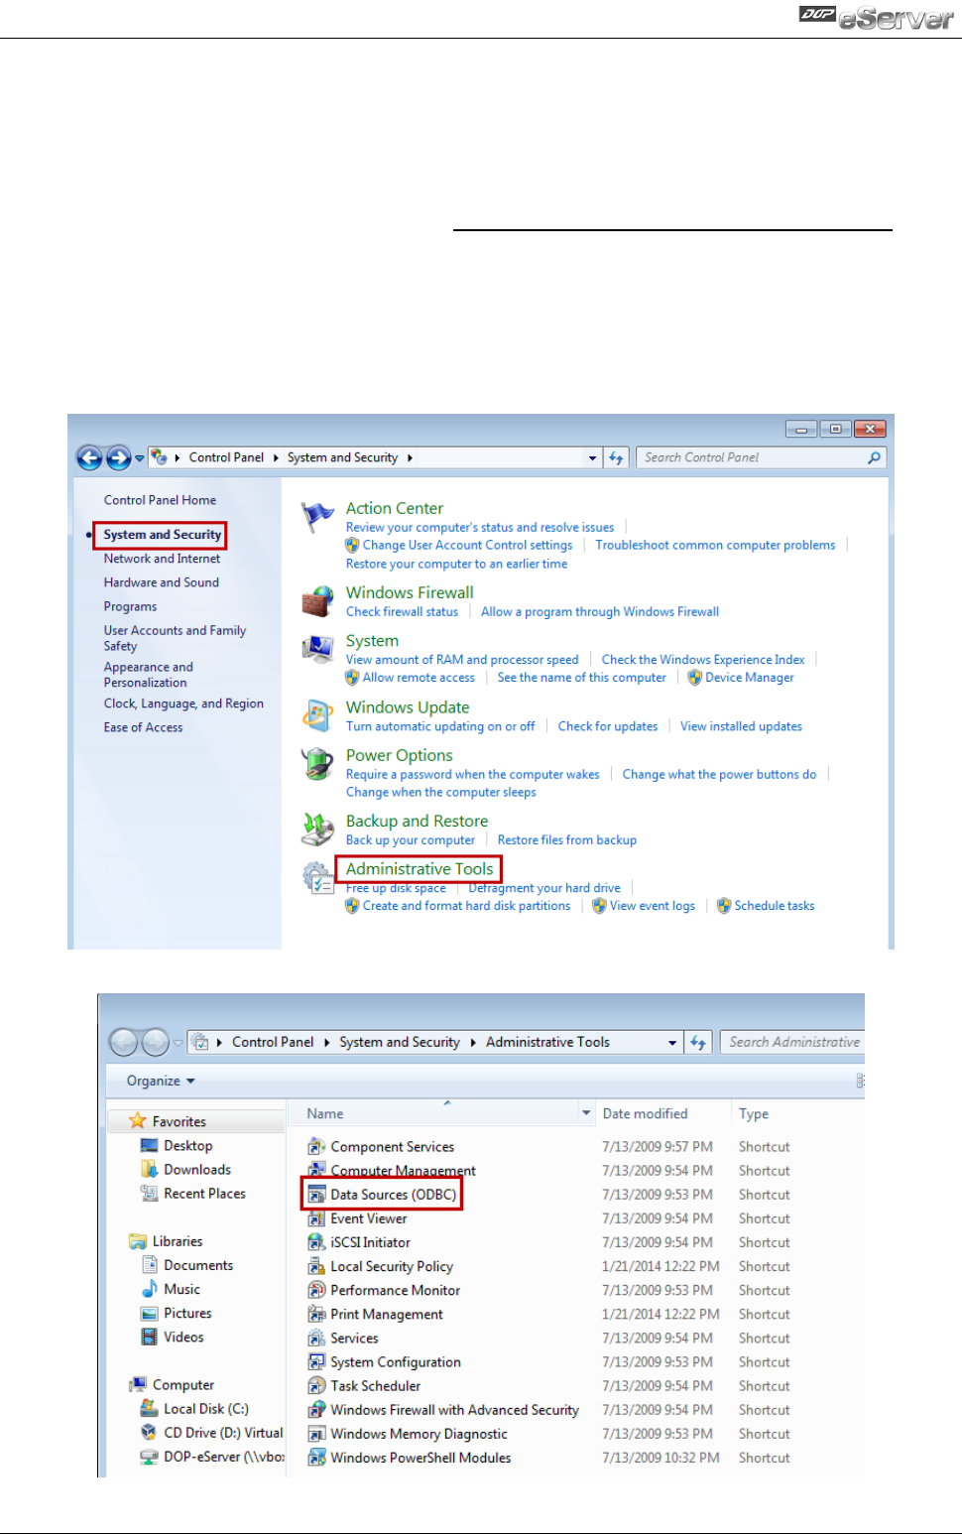Viewport: 962px width, 1534px height.
Task: Click Control Panel Home link
Action: [x=160, y=500]
